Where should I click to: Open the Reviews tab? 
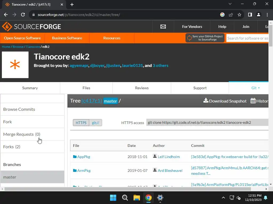[142, 88]
